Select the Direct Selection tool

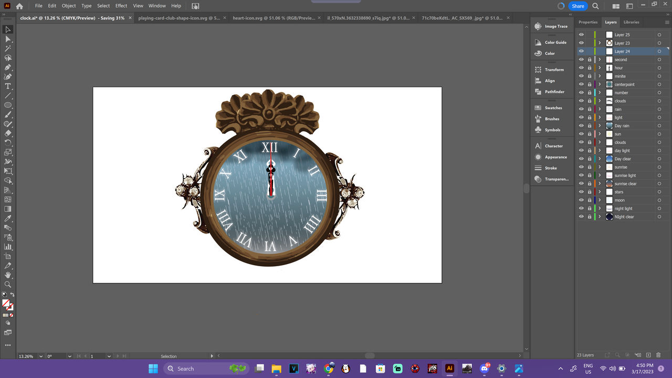pos(8,39)
